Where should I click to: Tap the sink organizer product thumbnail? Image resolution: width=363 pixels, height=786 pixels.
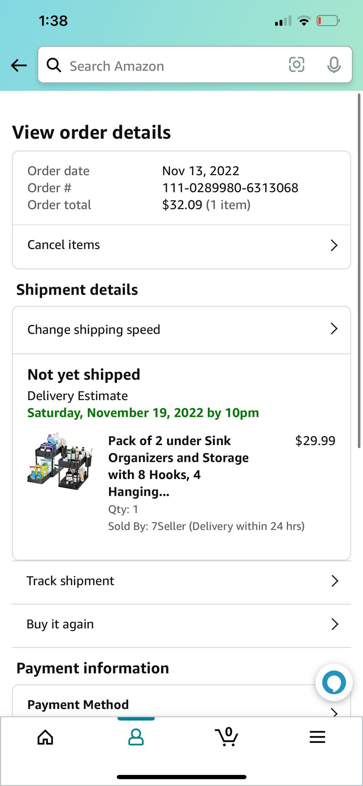click(x=61, y=462)
